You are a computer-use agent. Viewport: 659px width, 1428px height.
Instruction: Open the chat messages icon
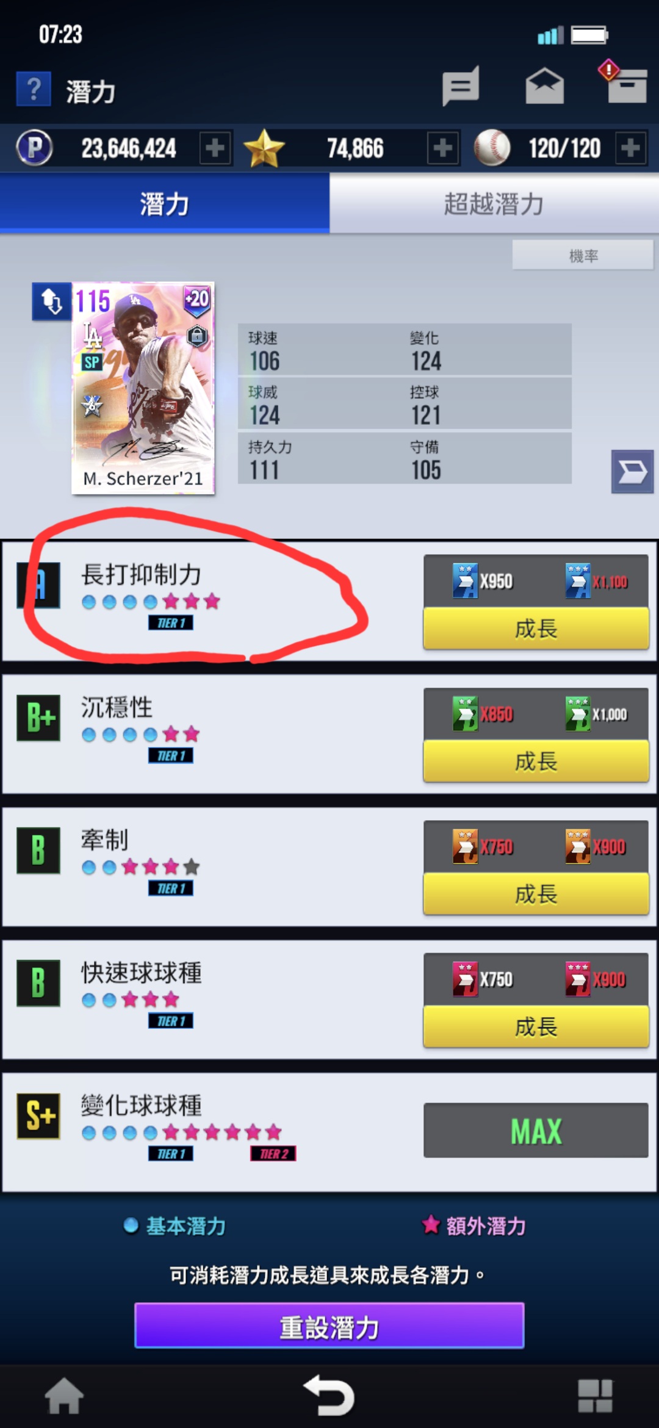(x=461, y=86)
